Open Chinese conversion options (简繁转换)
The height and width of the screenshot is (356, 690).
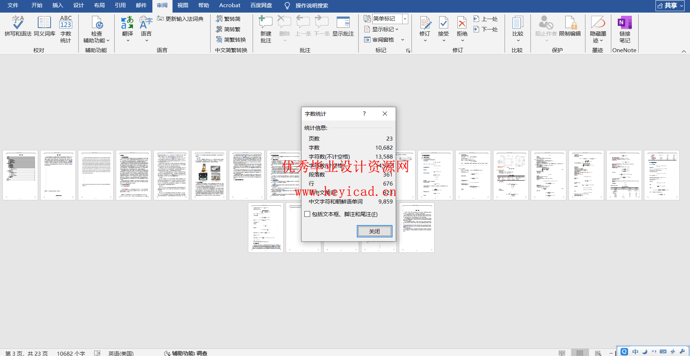tap(231, 40)
